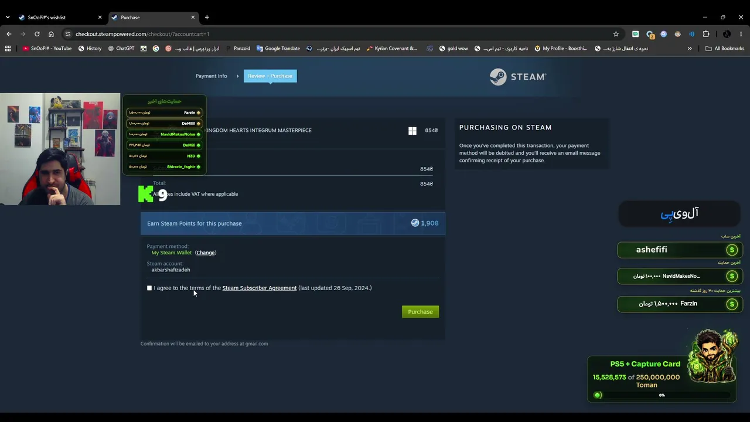
Task: Open the icon-only bookmark before gold wow
Action: pos(430,49)
